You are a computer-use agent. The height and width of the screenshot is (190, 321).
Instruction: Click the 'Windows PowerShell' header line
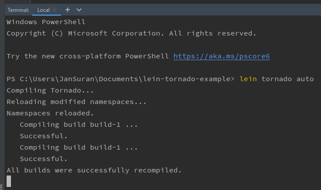click(46, 22)
